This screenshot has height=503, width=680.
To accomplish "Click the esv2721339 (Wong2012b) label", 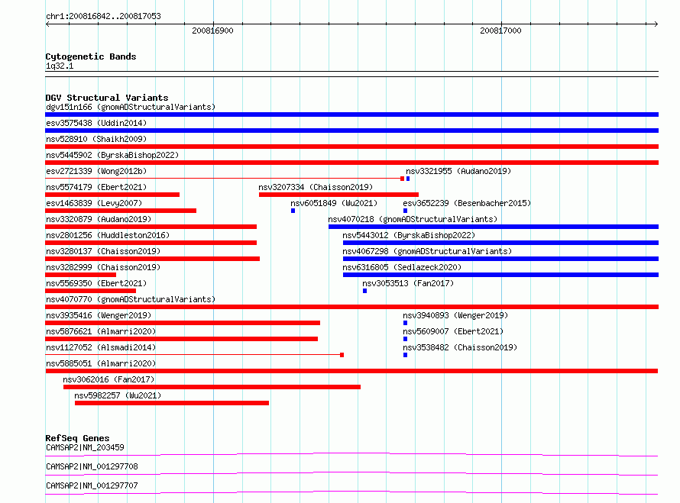I will pyautogui.click(x=96, y=171).
